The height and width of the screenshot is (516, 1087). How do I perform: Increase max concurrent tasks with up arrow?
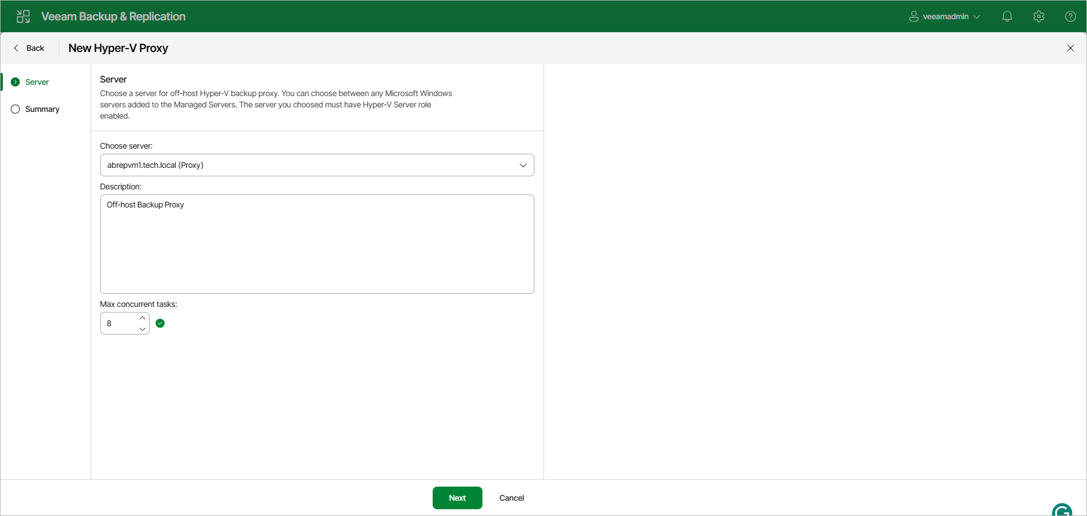143,318
